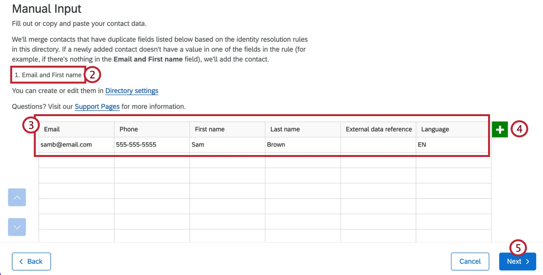This screenshot has width=543, height=275.
Task: Click the back chevron icon next to Back
Action: pyautogui.click(x=21, y=261)
